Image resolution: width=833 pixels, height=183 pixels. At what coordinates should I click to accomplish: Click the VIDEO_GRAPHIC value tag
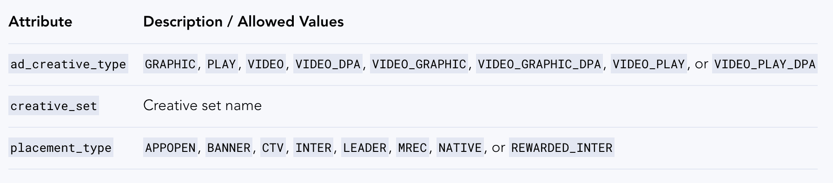coord(419,64)
